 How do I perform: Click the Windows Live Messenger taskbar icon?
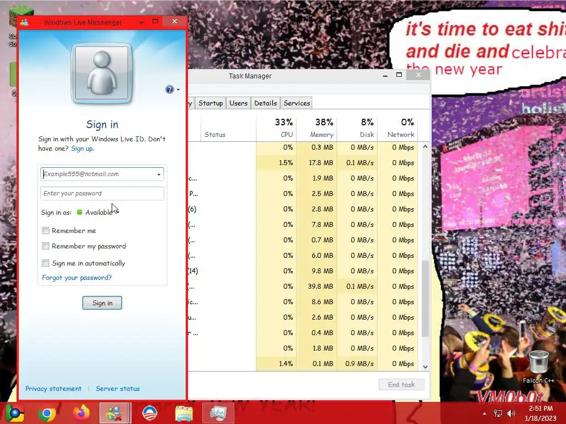coord(114,413)
